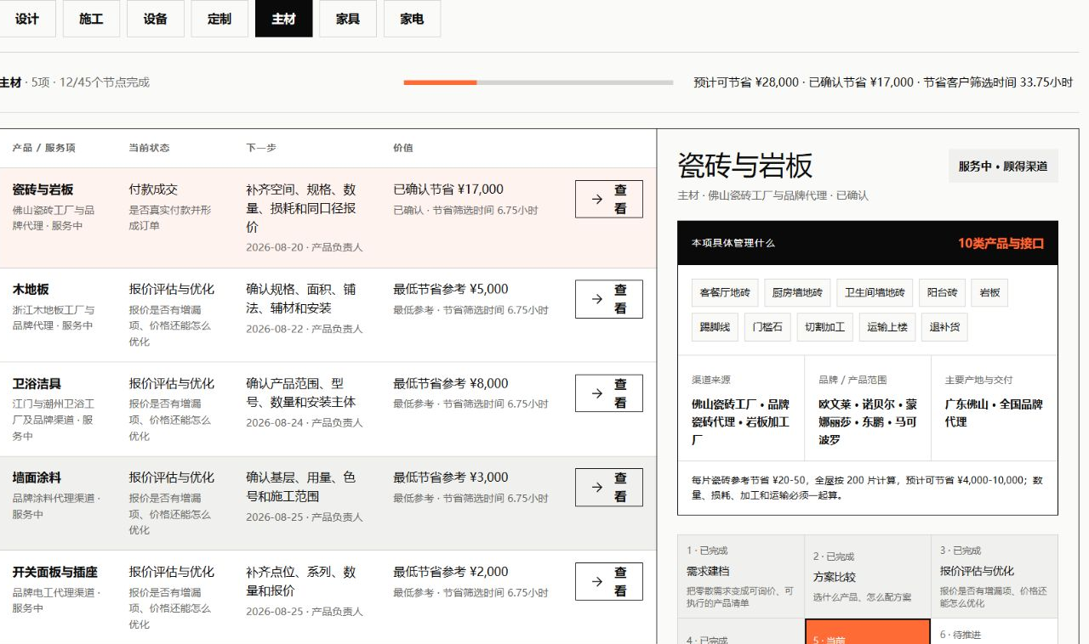Select the 客餐厅地砖 product tag
The width and height of the screenshot is (1089, 644).
(x=725, y=293)
